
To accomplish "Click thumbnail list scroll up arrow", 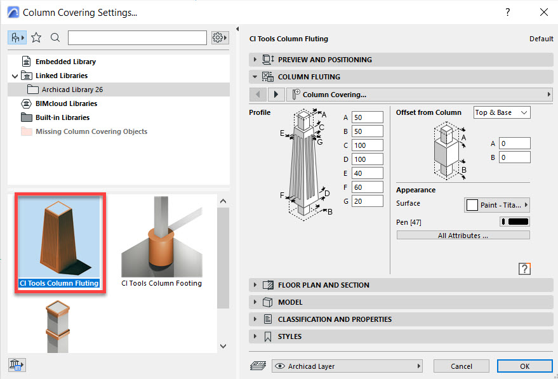I will [223, 201].
